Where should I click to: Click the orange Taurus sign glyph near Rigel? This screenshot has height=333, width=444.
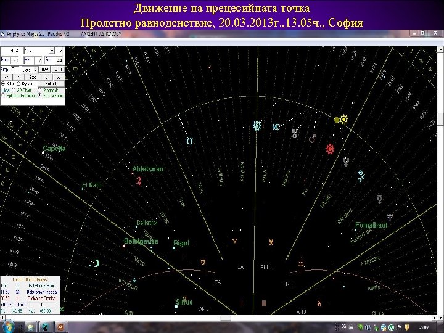click(203, 262)
